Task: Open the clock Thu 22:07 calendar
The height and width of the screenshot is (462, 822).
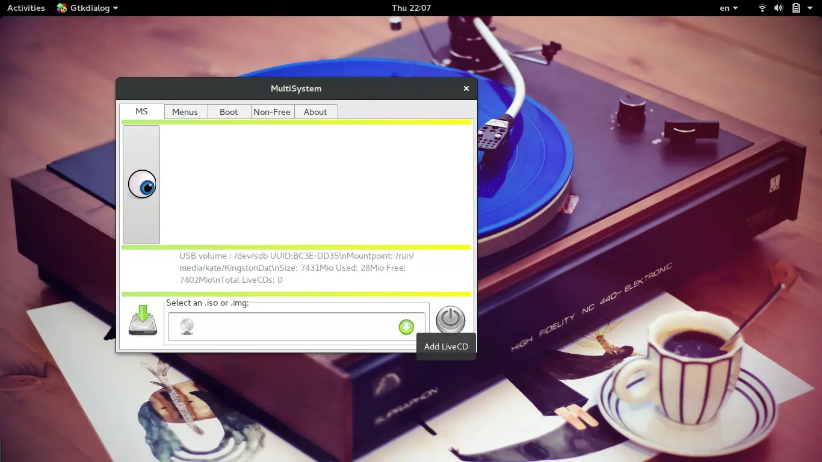Action: tap(411, 8)
